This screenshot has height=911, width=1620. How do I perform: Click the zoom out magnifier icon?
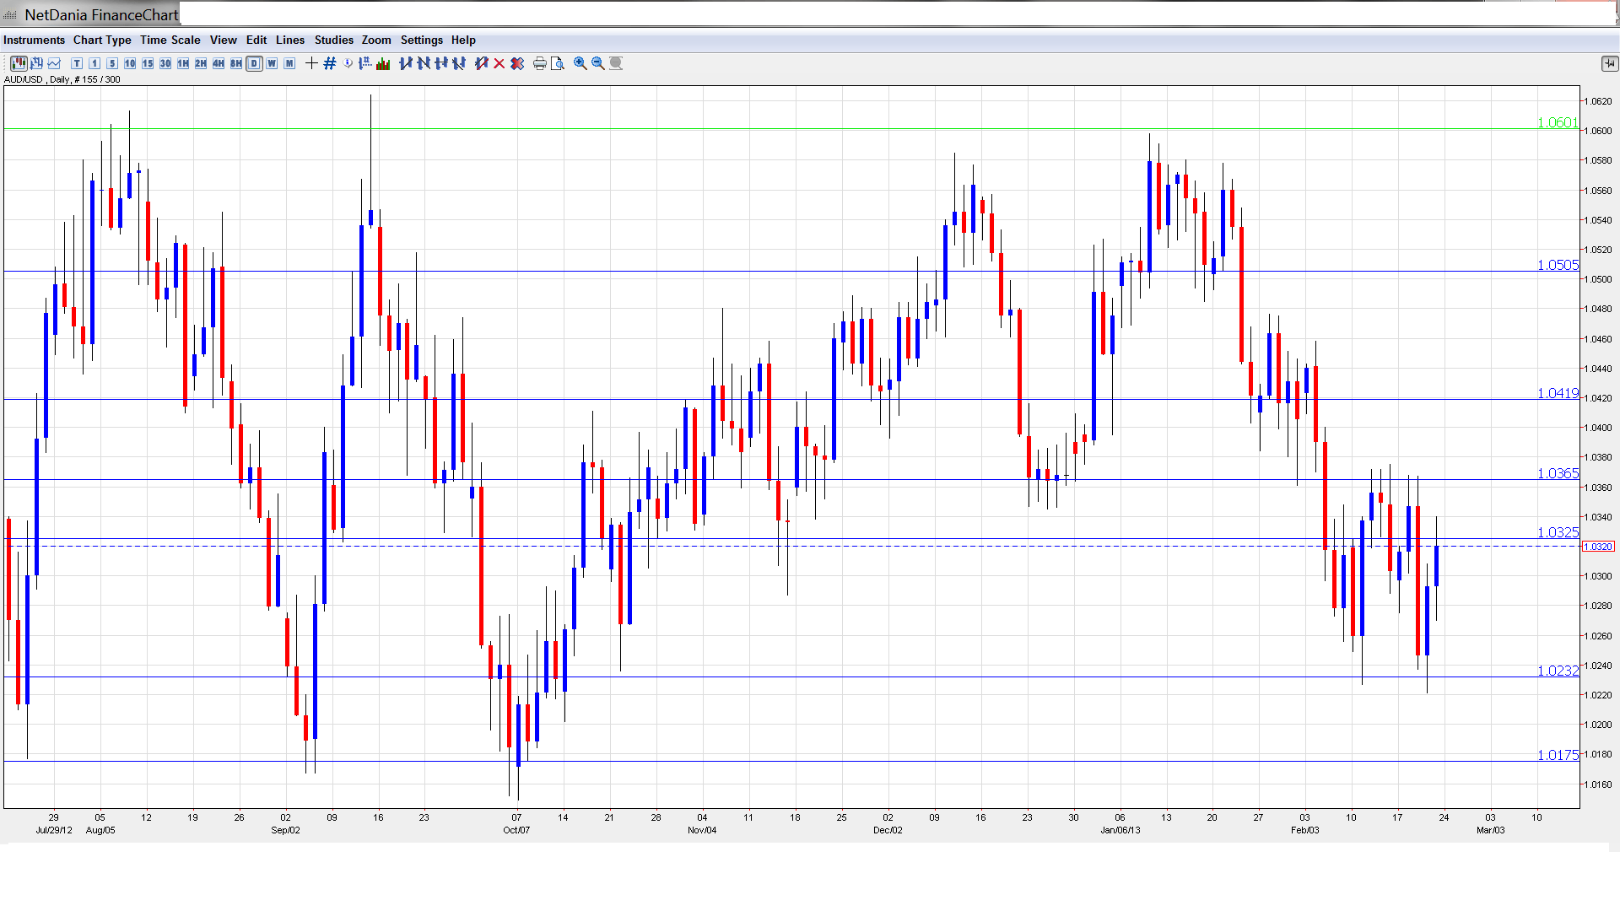(598, 63)
